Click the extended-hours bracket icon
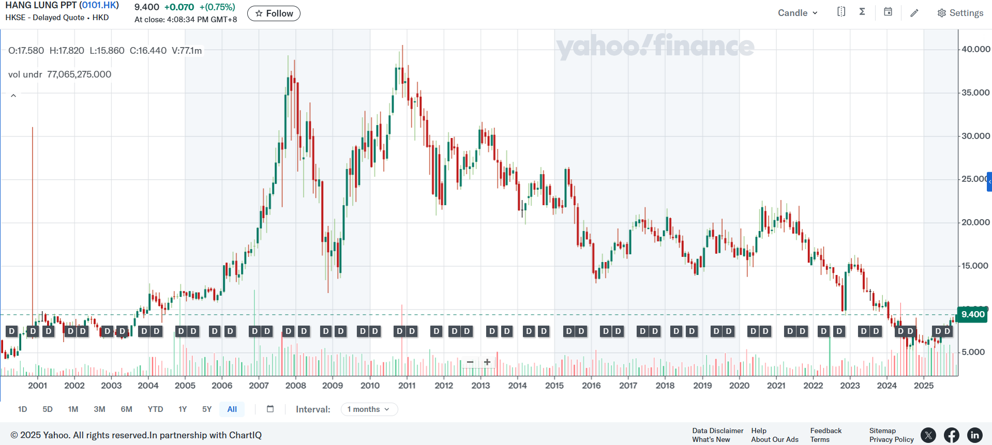This screenshot has width=992, height=445. 841,11
